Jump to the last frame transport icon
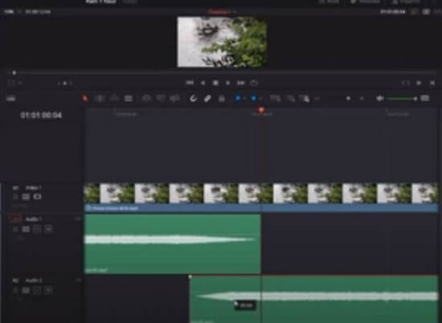The width and height of the screenshot is (442, 323). pos(241,83)
